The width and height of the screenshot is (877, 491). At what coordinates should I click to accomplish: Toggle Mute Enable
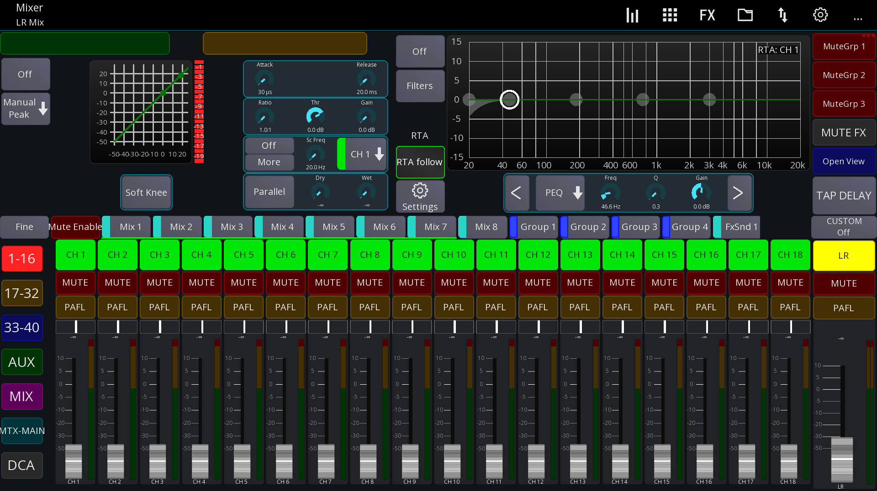click(75, 227)
